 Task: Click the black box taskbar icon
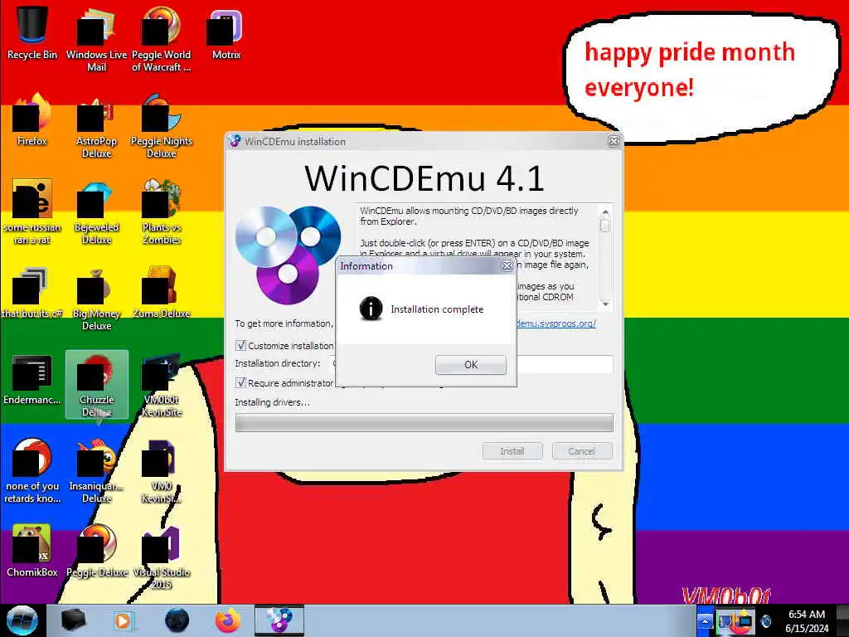pos(74,620)
